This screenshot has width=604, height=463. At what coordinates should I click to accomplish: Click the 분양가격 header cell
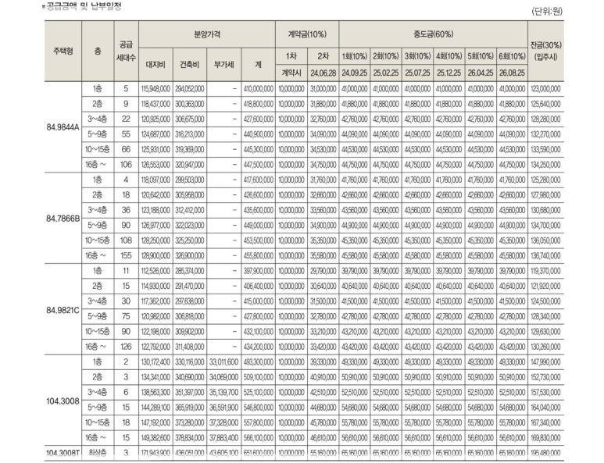click(207, 34)
